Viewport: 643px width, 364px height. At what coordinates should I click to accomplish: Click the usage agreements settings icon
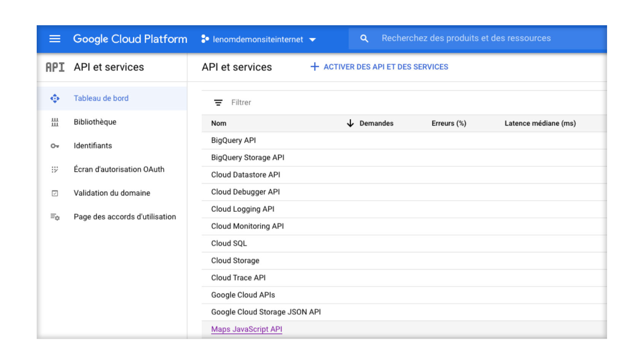(x=55, y=217)
